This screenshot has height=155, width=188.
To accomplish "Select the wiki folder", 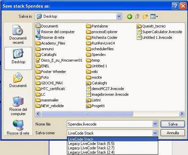I will (92, 72).
